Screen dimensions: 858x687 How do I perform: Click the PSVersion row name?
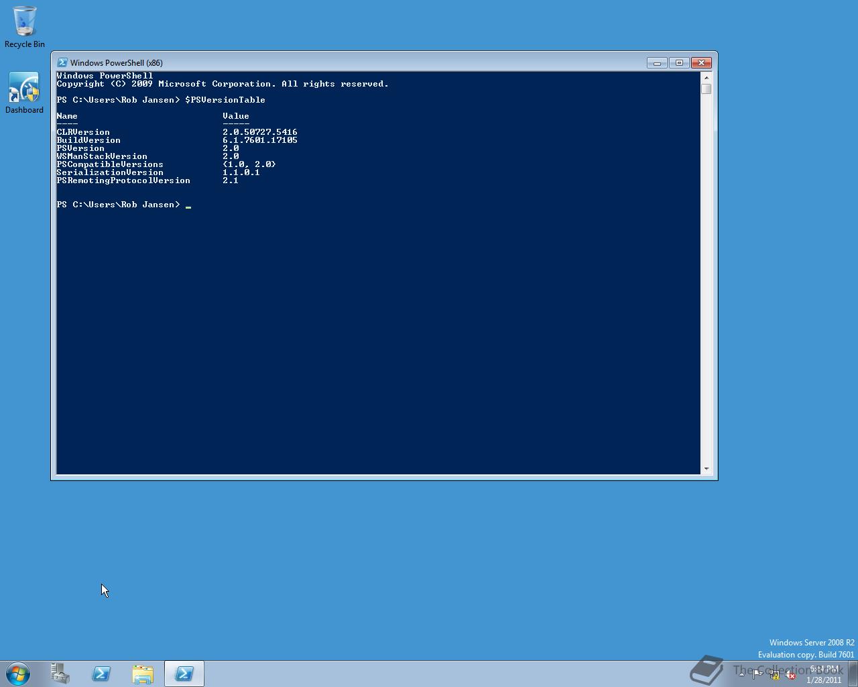click(x=80, y=148)
